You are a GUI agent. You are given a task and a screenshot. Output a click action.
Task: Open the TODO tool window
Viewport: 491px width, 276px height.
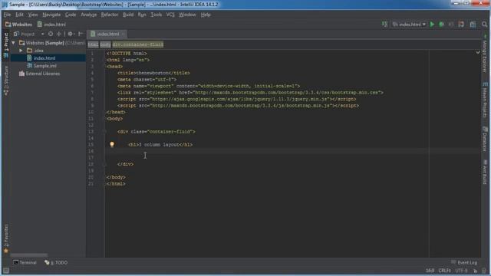(x=56, y=262)
